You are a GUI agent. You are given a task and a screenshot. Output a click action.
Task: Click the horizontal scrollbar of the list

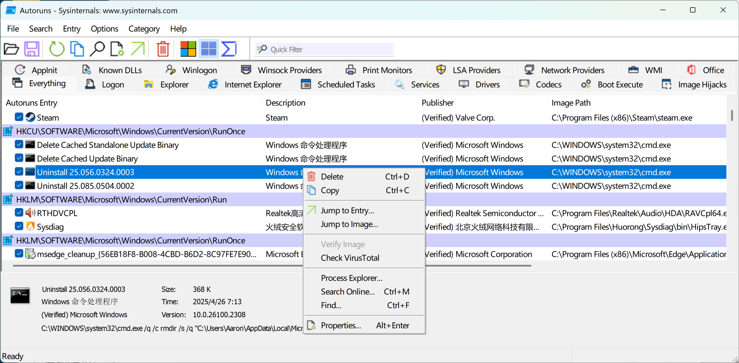point(272,266)
